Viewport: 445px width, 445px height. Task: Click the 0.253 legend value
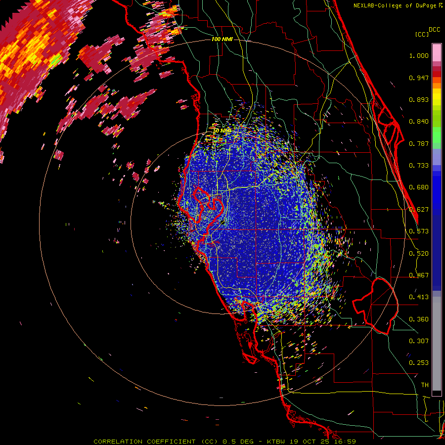click(419, 363)
